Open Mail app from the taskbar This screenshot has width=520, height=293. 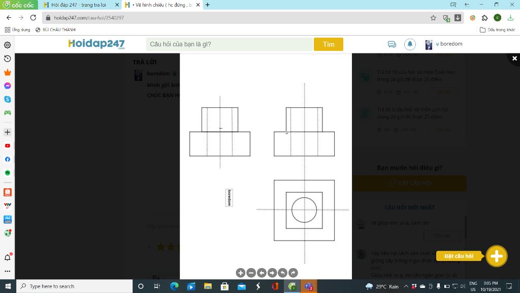coord(241,286)
